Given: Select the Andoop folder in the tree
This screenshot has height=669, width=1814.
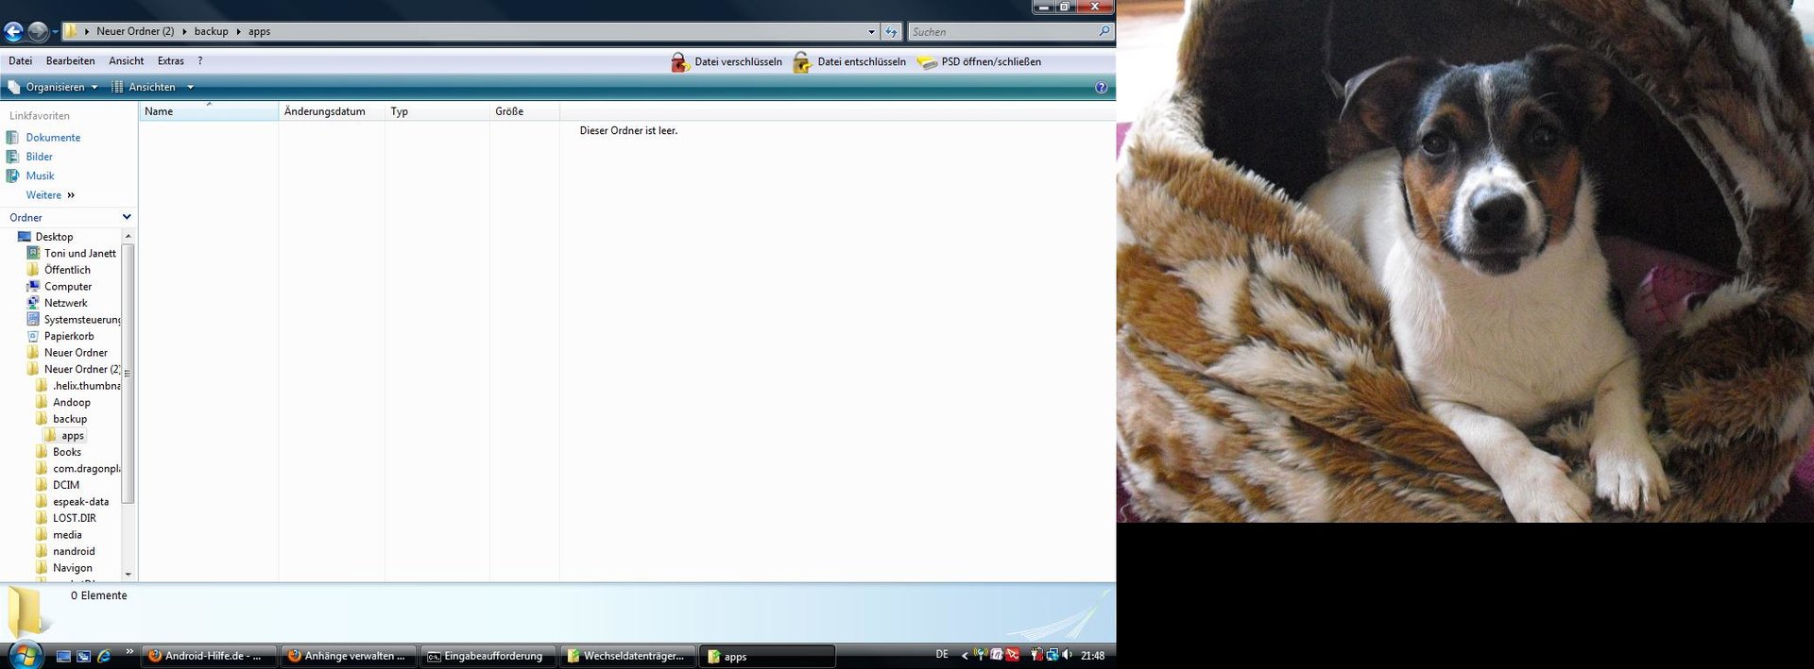Looking at the screenshot, I should coord(72,402).
